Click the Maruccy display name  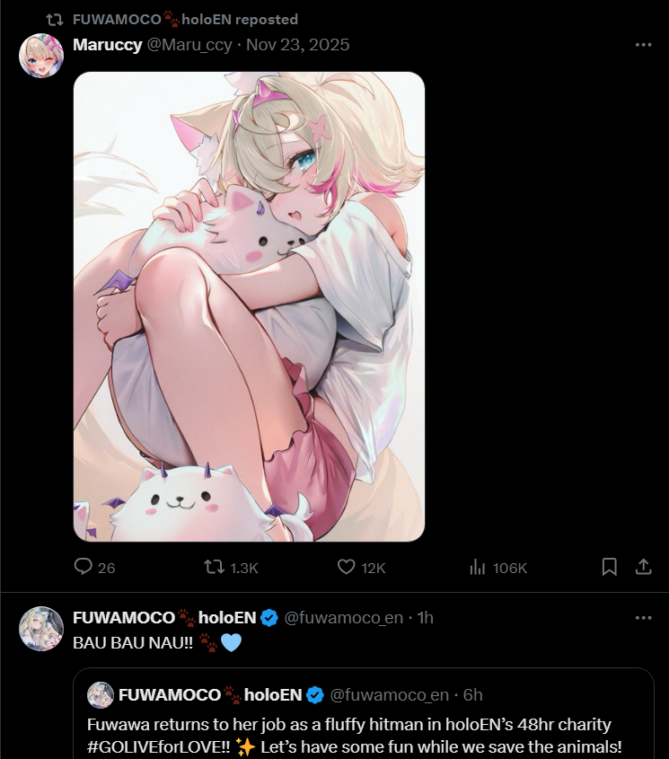tap(107, 45)
